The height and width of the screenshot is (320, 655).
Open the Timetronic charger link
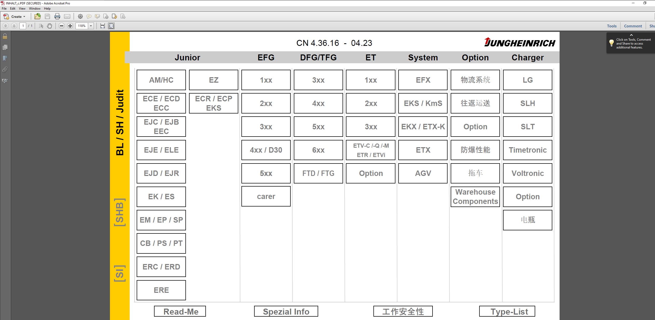[x=528, y=150]
